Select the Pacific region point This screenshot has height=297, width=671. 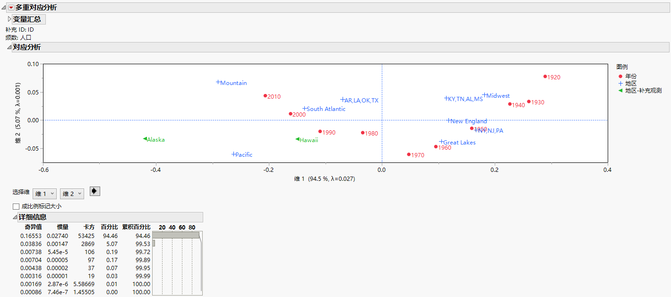click(233, 154)
